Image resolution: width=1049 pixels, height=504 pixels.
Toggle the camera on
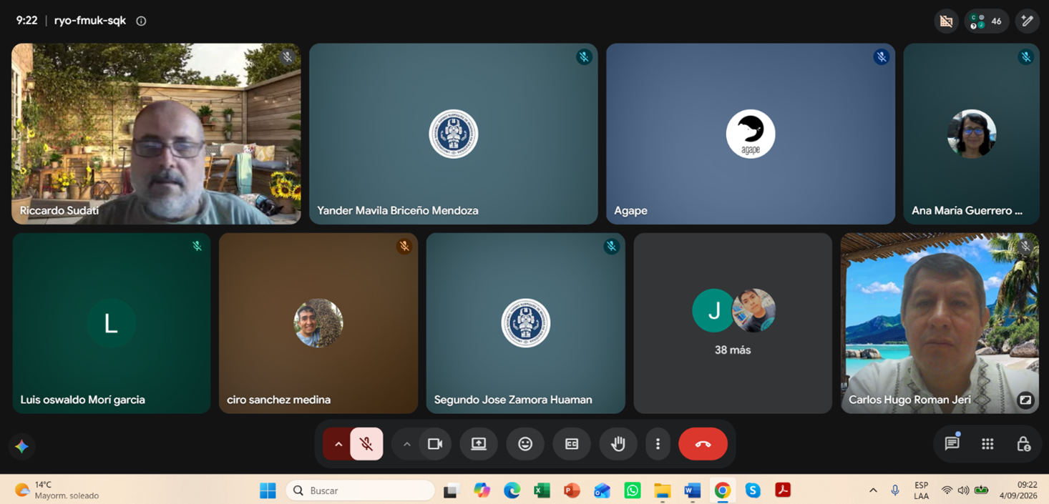click(x=435, y=444)
